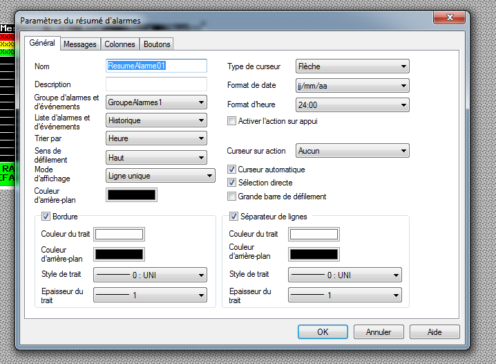Click the Nom text field
The image size is (496, 364).
click(x=156, y=66)
